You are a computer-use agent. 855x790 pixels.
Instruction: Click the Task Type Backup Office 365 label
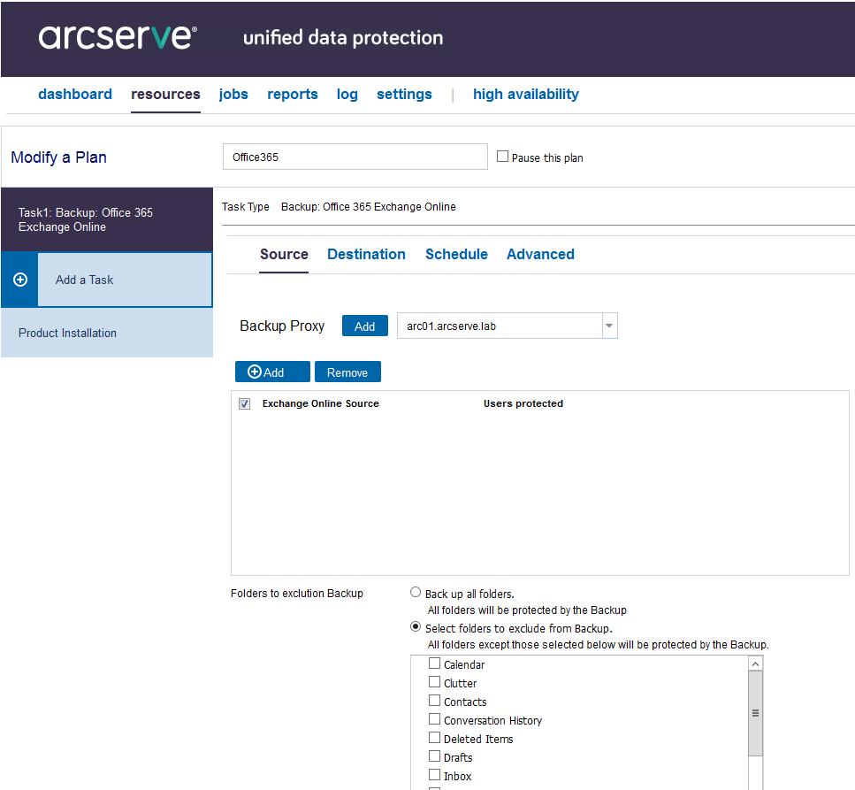(339, 207)
